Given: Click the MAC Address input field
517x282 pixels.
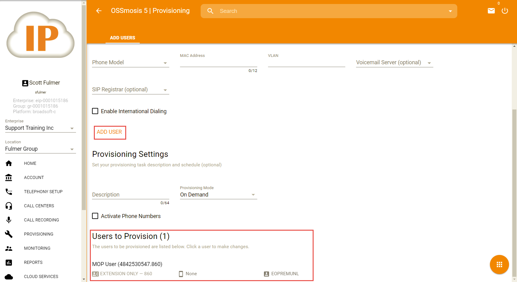Looking at the screenshot, I should [x=218, y=63].
